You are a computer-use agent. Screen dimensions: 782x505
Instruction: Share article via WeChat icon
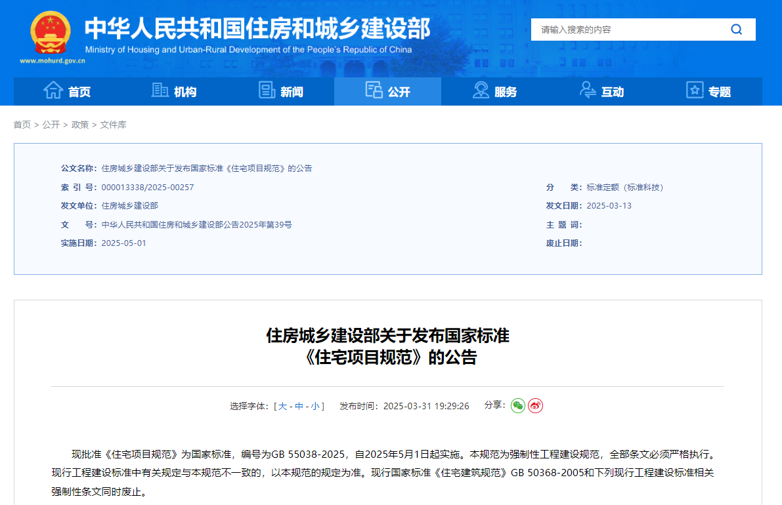click(517, 406)
